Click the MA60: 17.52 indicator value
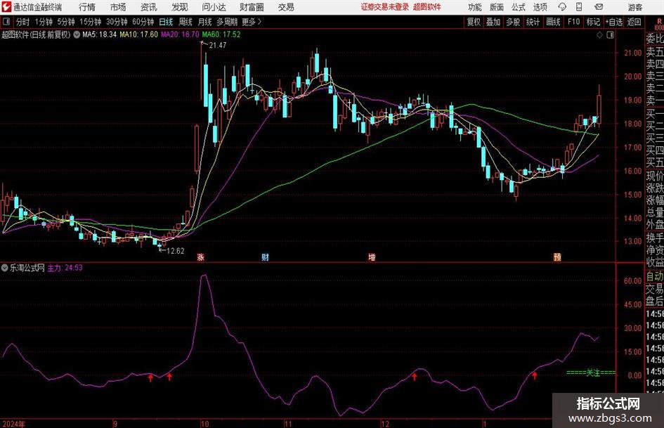Image resolution: width=664 pixels, height=428 pixels. point(221,34)
